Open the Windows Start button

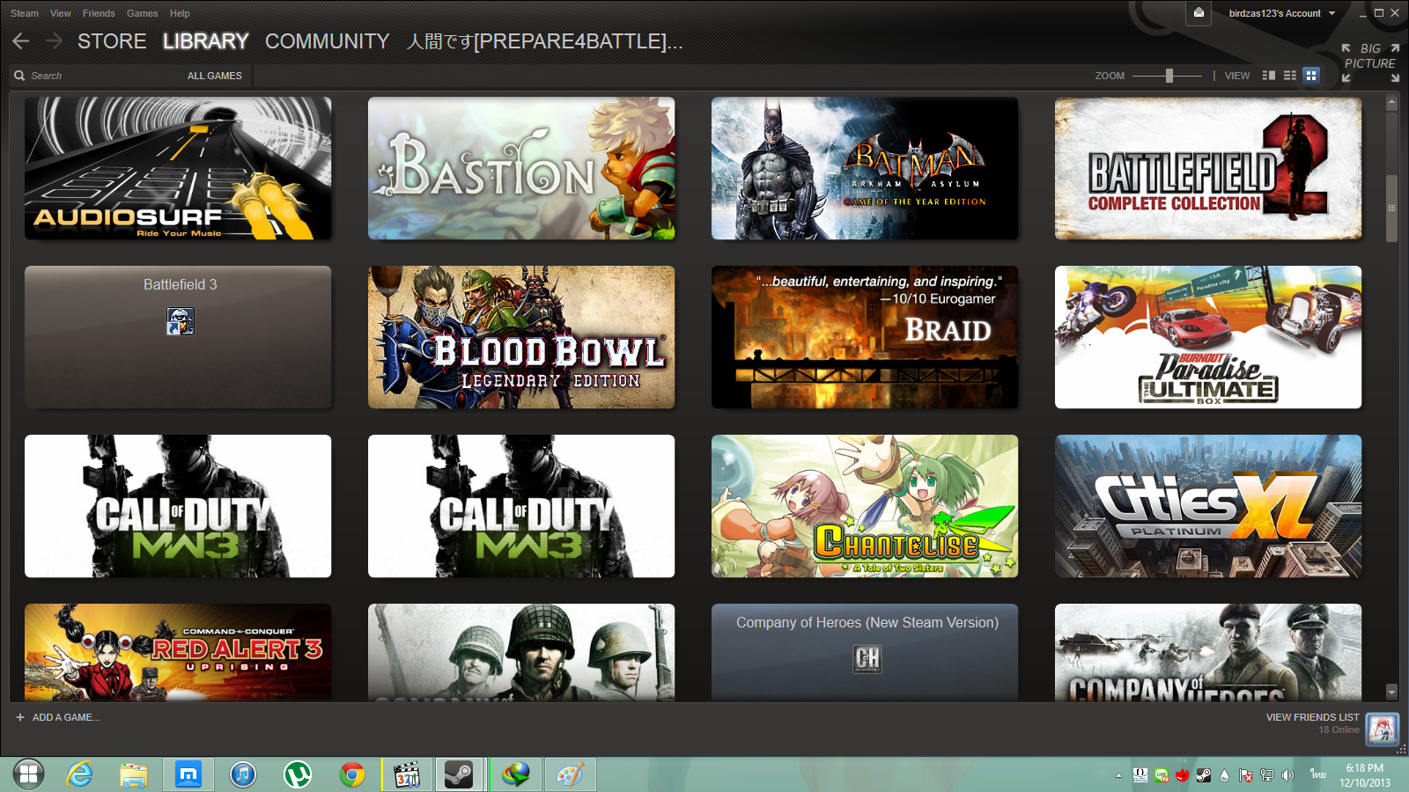coord(28,774)
